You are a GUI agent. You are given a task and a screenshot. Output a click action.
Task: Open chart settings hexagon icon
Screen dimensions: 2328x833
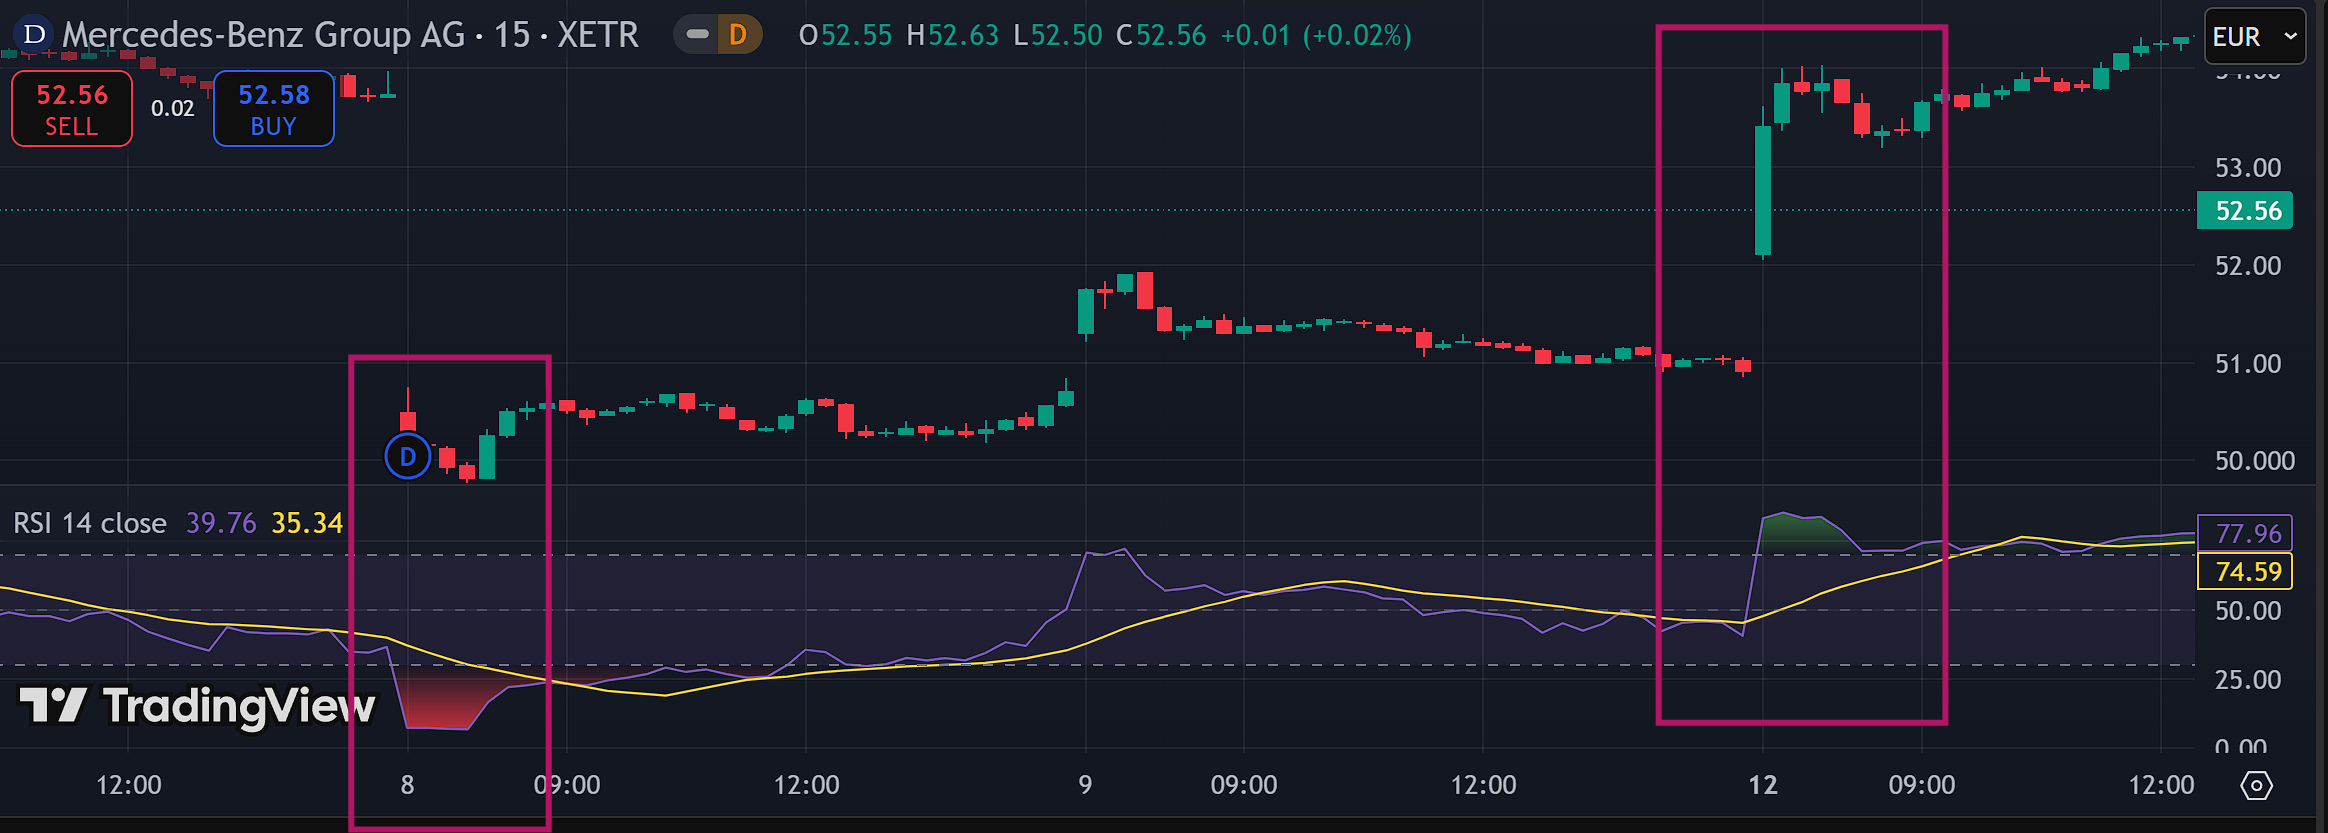(x=2256, y=786)
